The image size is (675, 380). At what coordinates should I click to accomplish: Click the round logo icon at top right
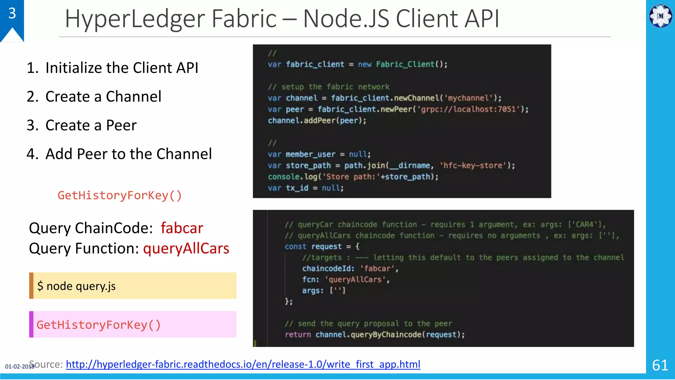[x=660, y=16]
